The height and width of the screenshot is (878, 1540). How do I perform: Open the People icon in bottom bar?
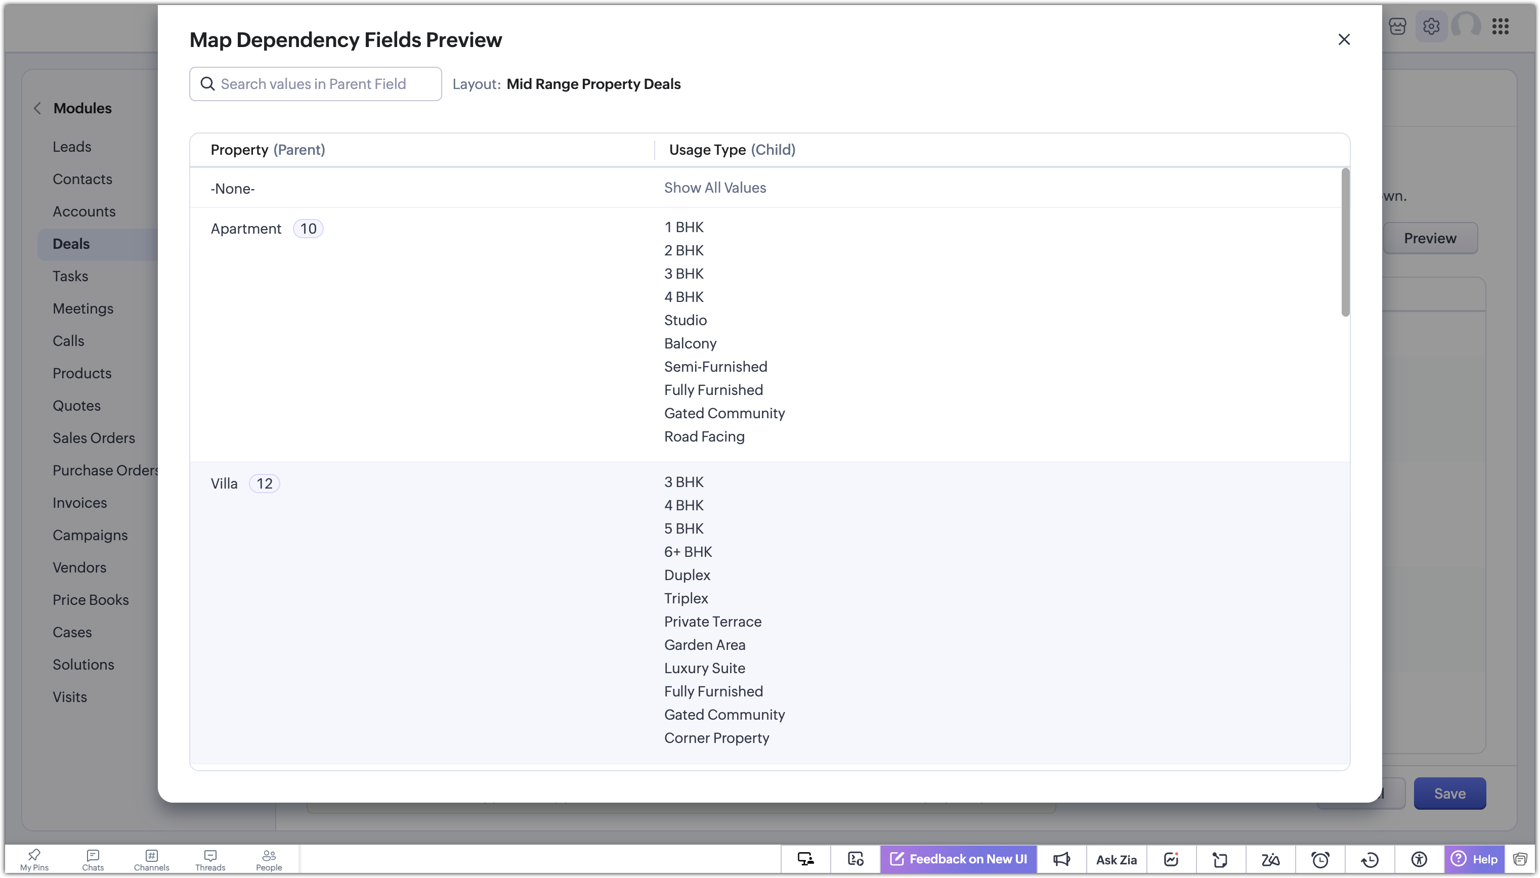269,860
